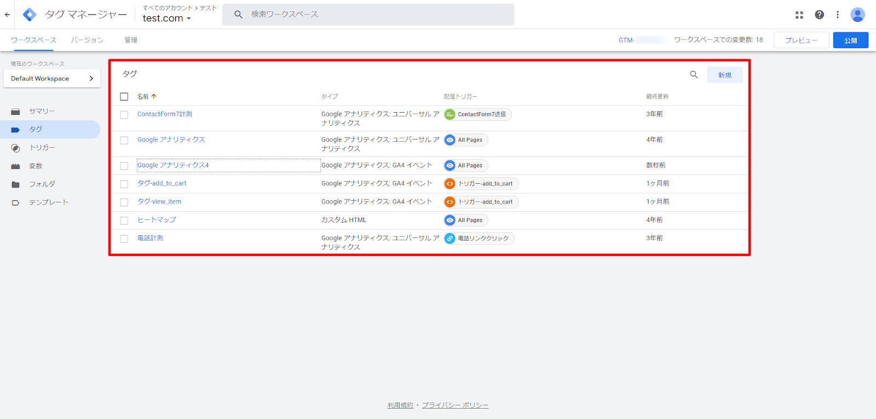Open the 電話計測 tag link

point(150,238)
